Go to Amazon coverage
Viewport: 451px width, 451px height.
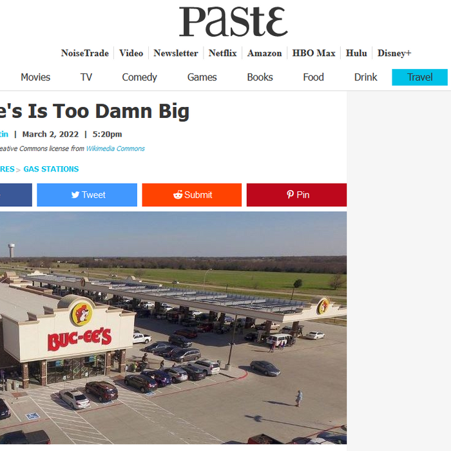264,53
